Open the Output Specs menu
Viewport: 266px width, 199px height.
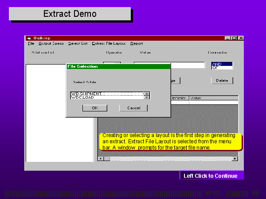click(51, 43)
